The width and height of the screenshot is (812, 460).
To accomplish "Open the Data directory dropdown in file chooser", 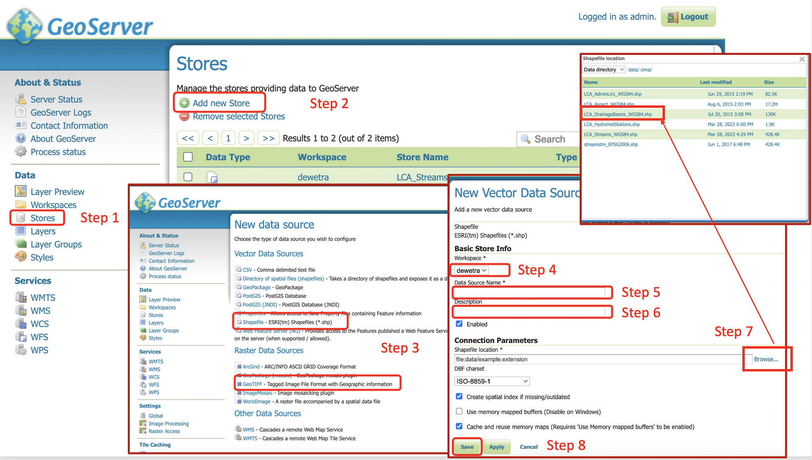I will pos(604,69).
